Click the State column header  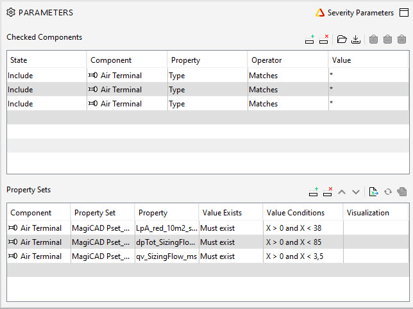point(46,60)
